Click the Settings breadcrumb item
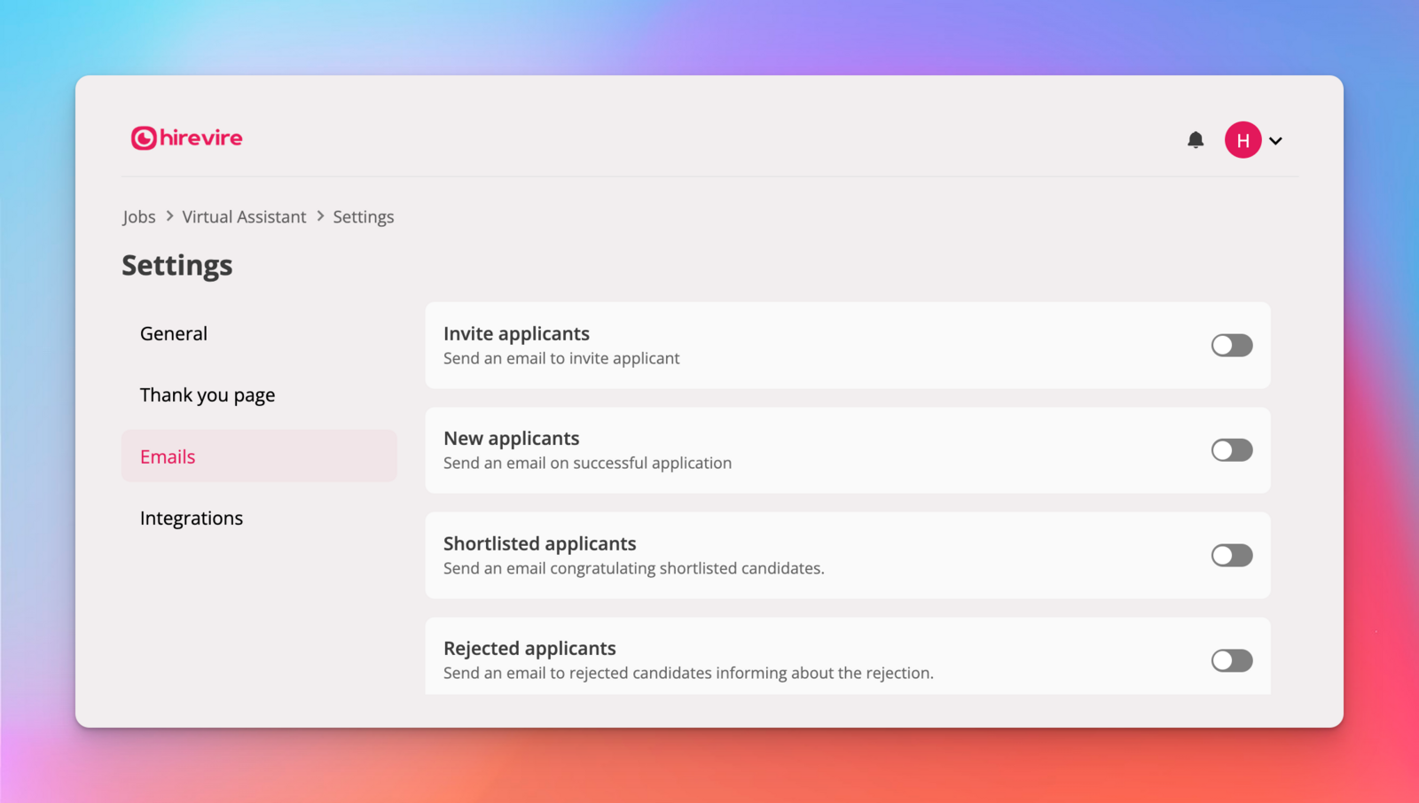This screenshot has height=803, width=1419. 363,217
